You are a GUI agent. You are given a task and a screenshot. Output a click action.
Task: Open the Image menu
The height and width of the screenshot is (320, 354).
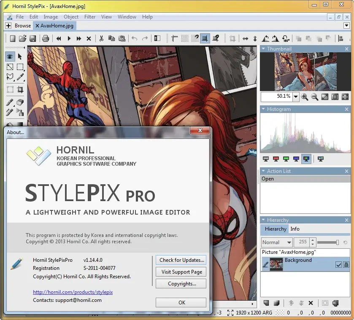click(x=51, y=17)
